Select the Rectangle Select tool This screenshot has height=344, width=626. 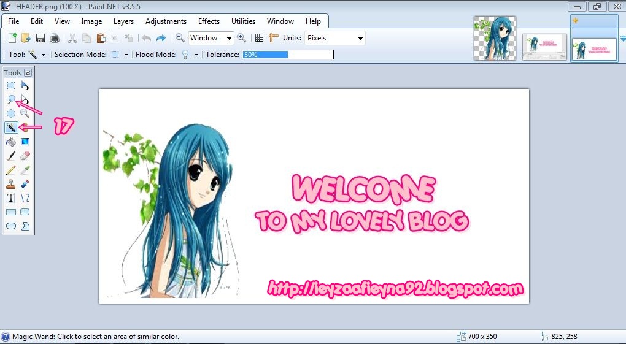[11, 85]
